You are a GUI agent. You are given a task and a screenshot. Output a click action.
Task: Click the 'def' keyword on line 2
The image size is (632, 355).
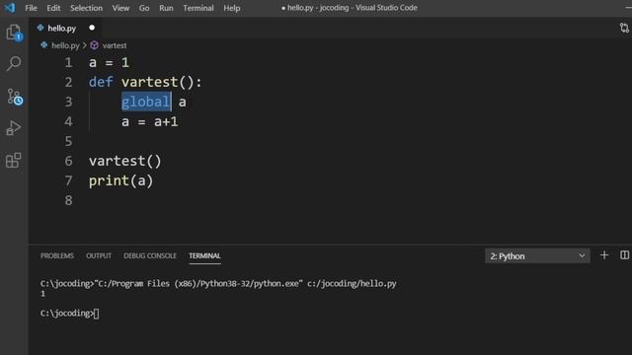(101, 82)
